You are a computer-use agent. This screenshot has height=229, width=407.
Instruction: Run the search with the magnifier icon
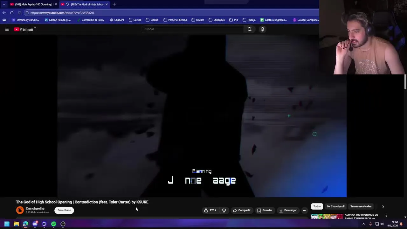point(250,29)
